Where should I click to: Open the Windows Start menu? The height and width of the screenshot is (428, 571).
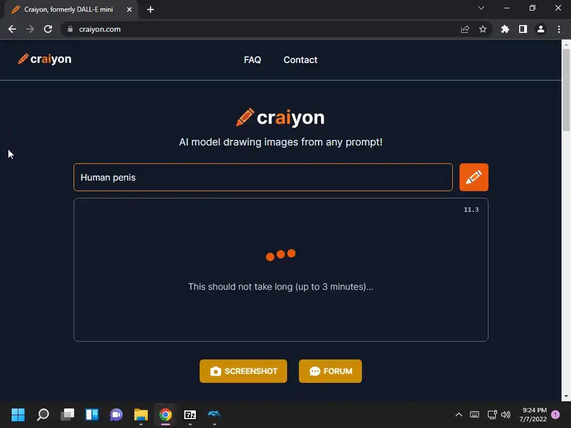pos(18,415)
